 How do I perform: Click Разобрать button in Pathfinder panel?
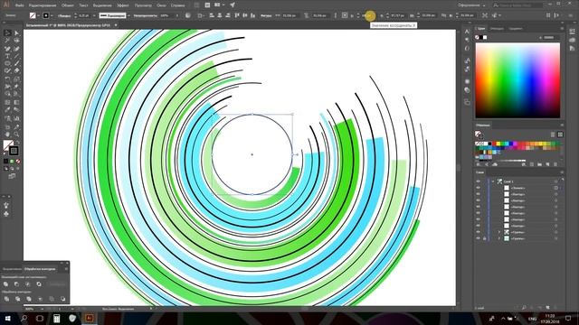[x=57, y=284]
